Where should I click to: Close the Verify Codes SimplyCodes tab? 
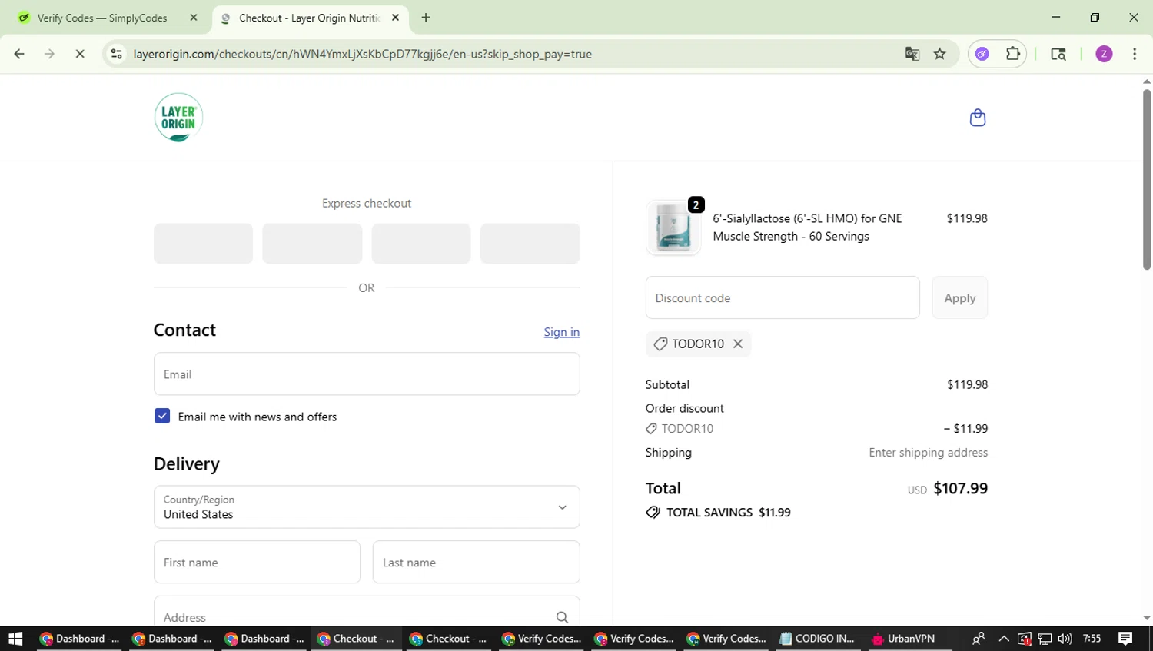coord(194,18)
